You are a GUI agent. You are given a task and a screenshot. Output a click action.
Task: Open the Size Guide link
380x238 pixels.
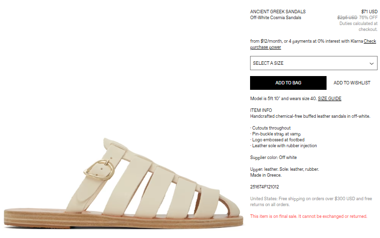coord(329,99)
